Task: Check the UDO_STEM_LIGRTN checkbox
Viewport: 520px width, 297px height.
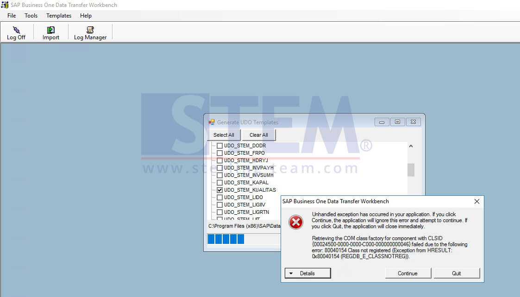Action: [219, 212]
